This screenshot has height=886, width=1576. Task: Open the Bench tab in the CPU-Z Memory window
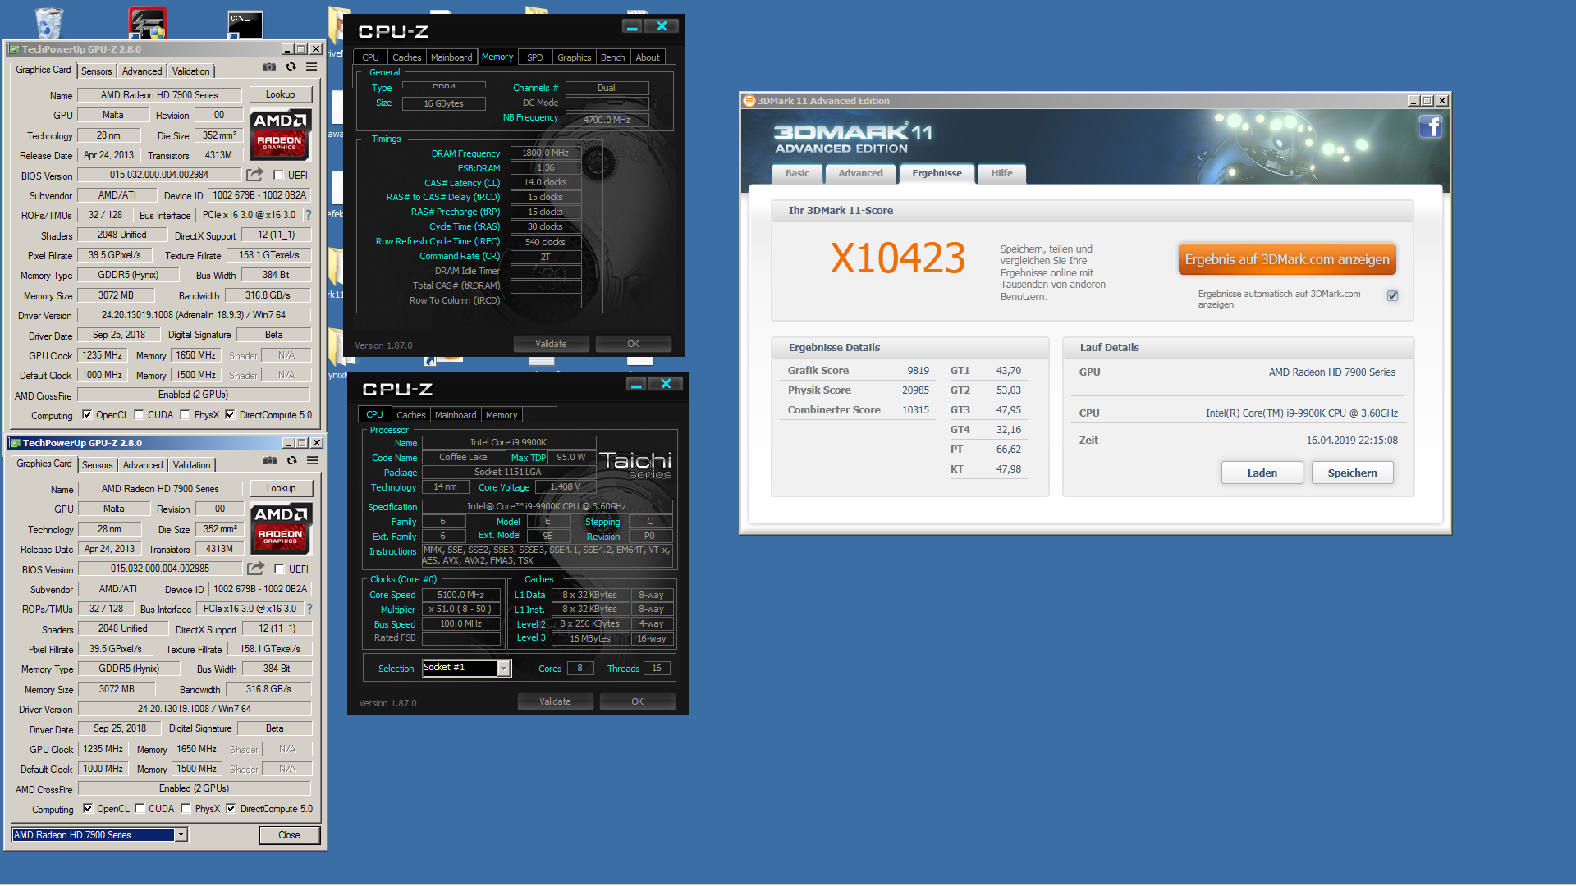coord(612,57)
